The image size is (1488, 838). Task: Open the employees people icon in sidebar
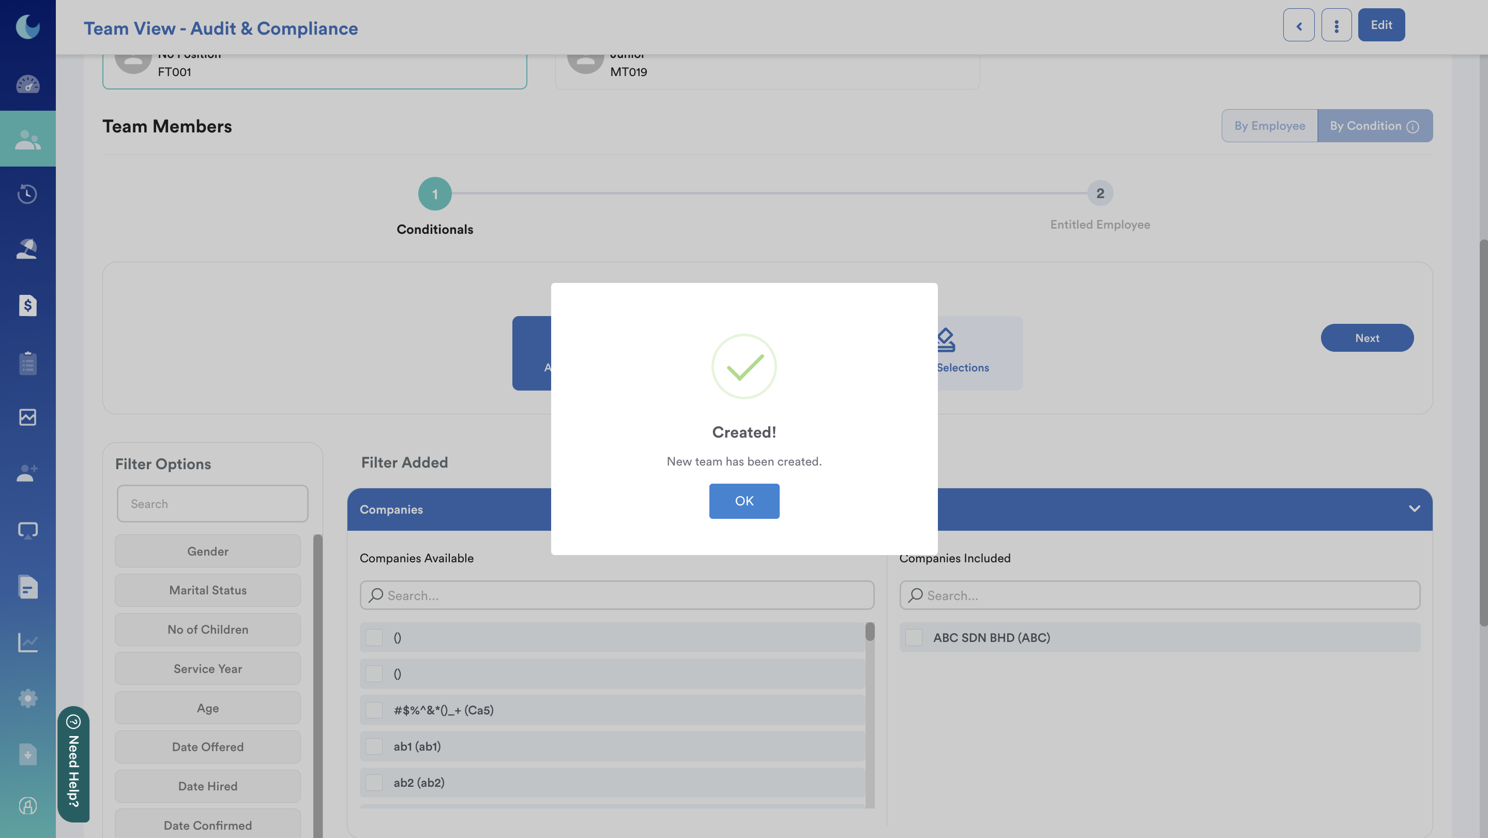(x=28, y=139)
